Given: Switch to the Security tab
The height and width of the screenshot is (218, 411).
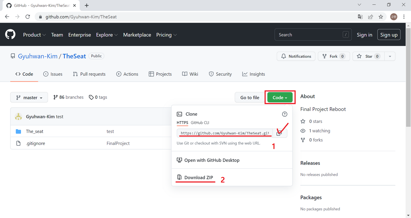Looking at the screenshot, I should point(220,74).
